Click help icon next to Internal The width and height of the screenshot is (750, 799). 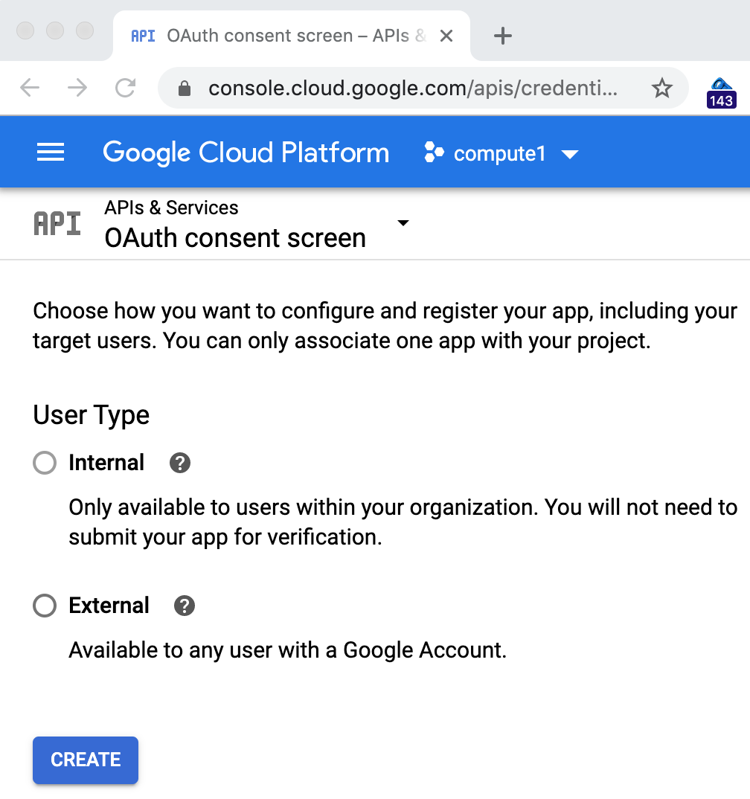tap(180, 463)
